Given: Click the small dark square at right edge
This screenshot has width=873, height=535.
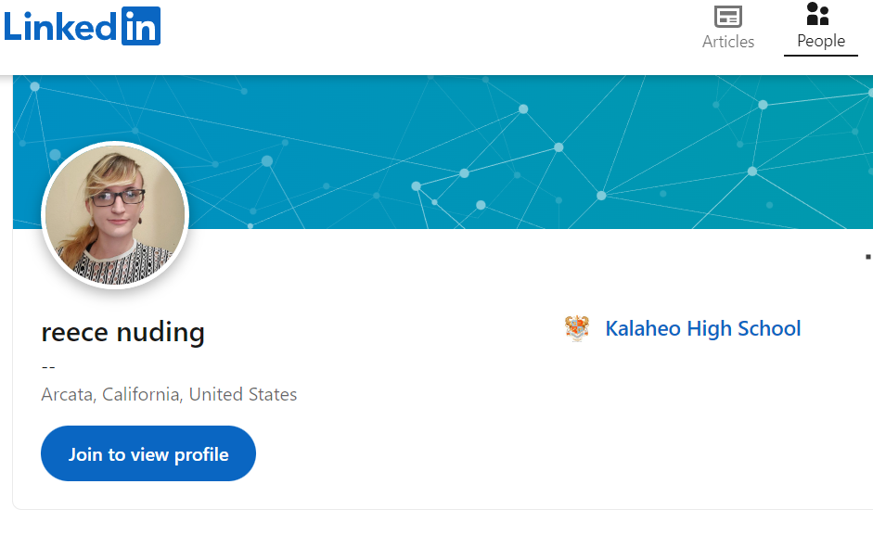Looking at the screenshot, I should click(867, 256).
